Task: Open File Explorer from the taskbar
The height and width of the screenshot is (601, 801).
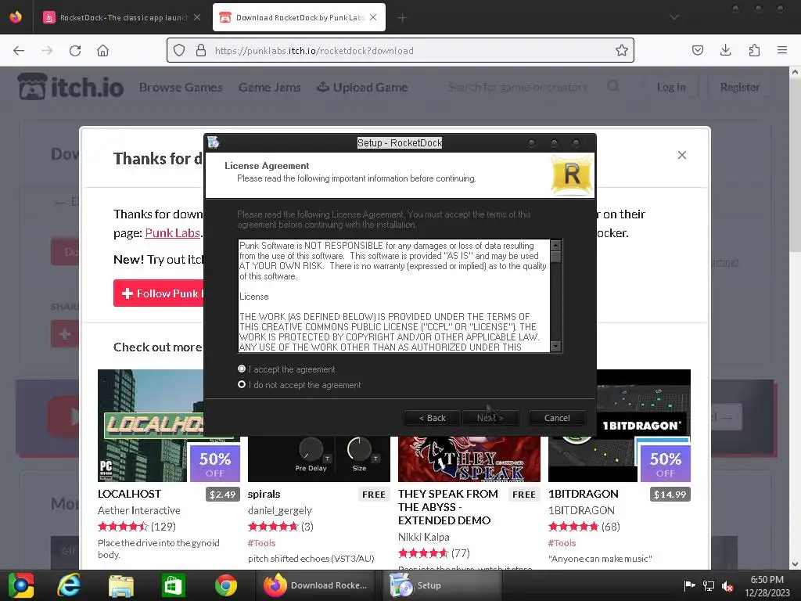Action: pyautogui.click(x=121, y=585)
